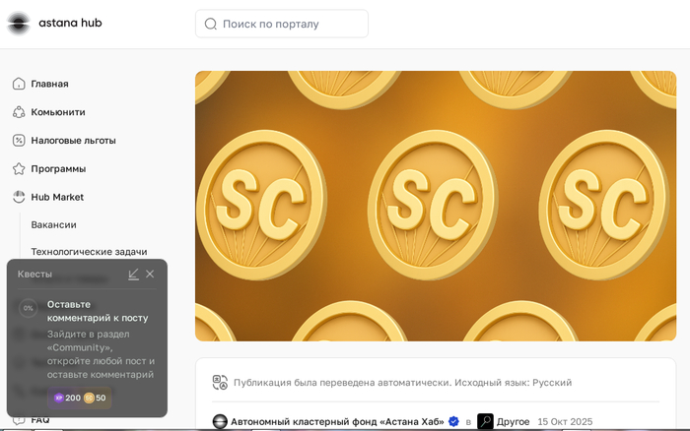690x431 pixels.
Task: Click the Комьюнити sidebar icon
Action: point(19,112)
